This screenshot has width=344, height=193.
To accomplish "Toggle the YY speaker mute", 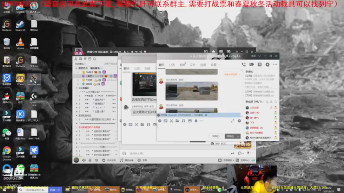I will 84,160.
